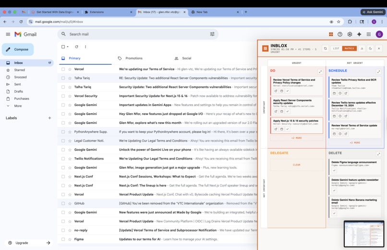Open the Gmail main menu hamburger icon
Image resolution: width=387 pixels, height=250 pixels.
[x=8, y=34]
